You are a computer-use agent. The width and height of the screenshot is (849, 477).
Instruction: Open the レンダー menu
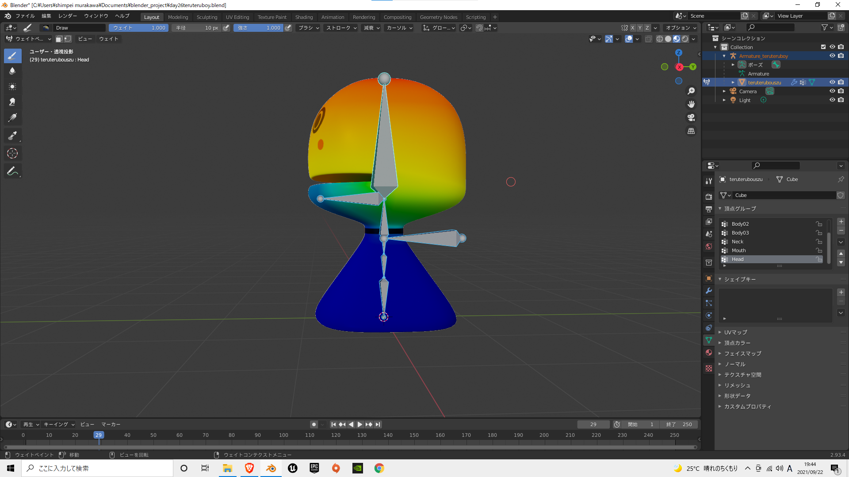68,16
